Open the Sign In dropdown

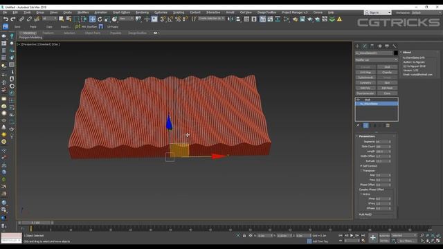click(377, 12)
